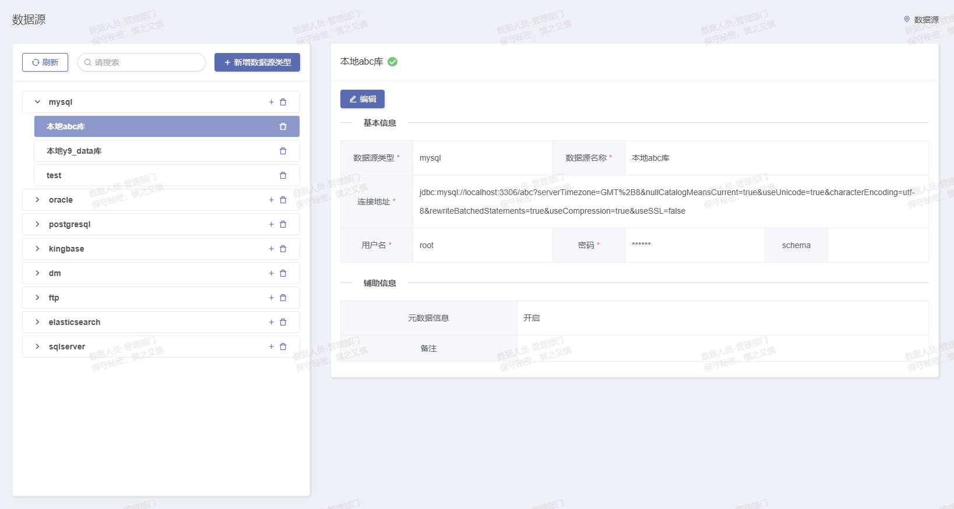Add a data source under elasticsearch
The image size is (954, 509).
pyautogui.click(x=271, y=322)
